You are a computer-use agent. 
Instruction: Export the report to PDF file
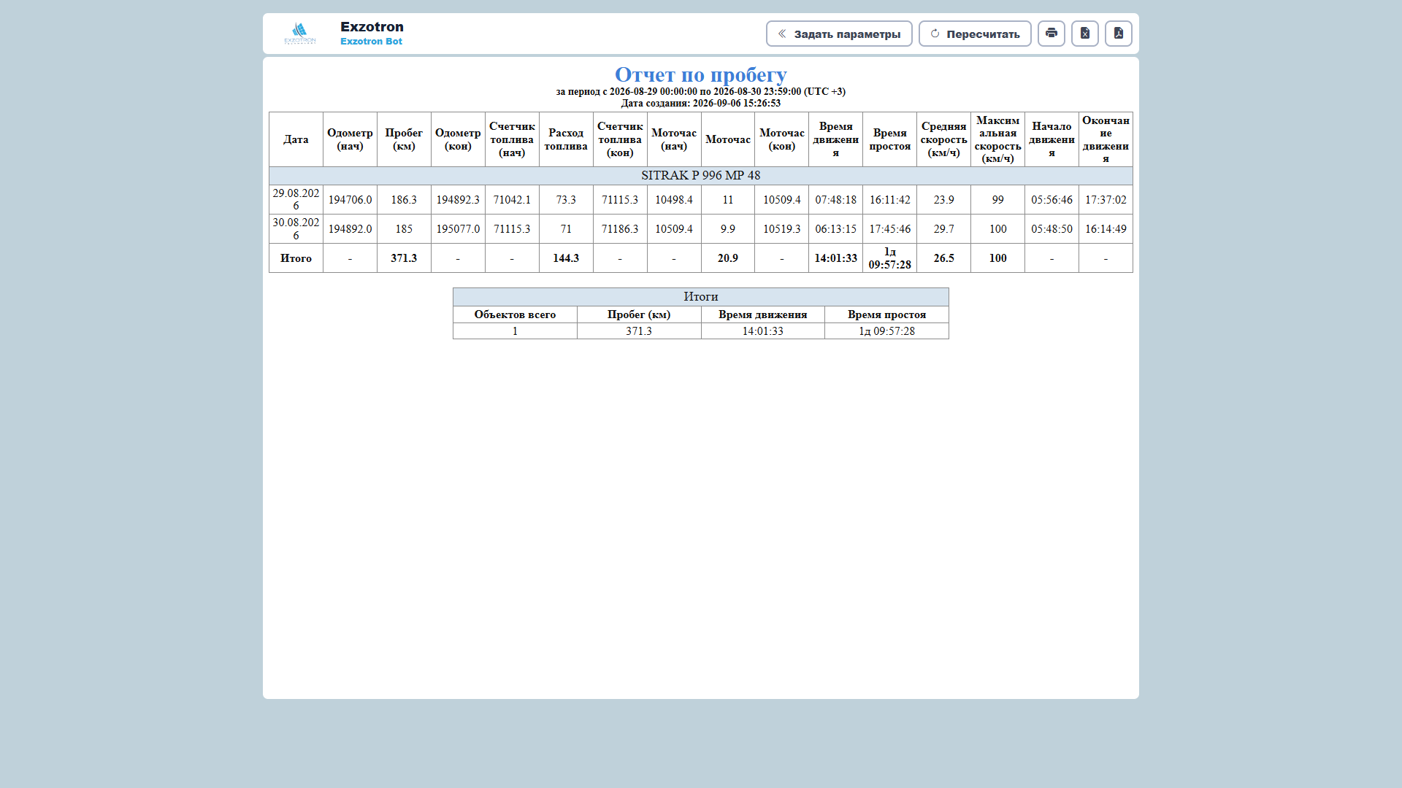click(1118, 34)
